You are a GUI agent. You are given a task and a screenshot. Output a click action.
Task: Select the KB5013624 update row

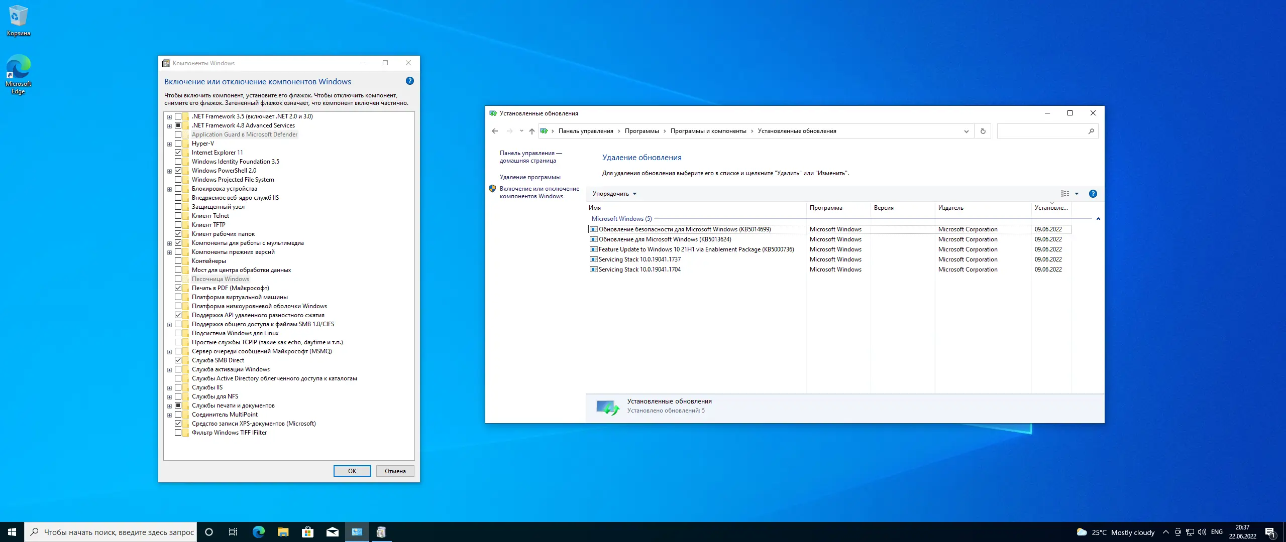tap(665, 239)
